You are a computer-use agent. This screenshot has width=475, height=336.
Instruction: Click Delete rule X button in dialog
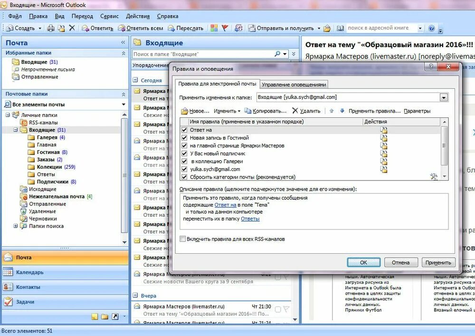pos(306,111)
